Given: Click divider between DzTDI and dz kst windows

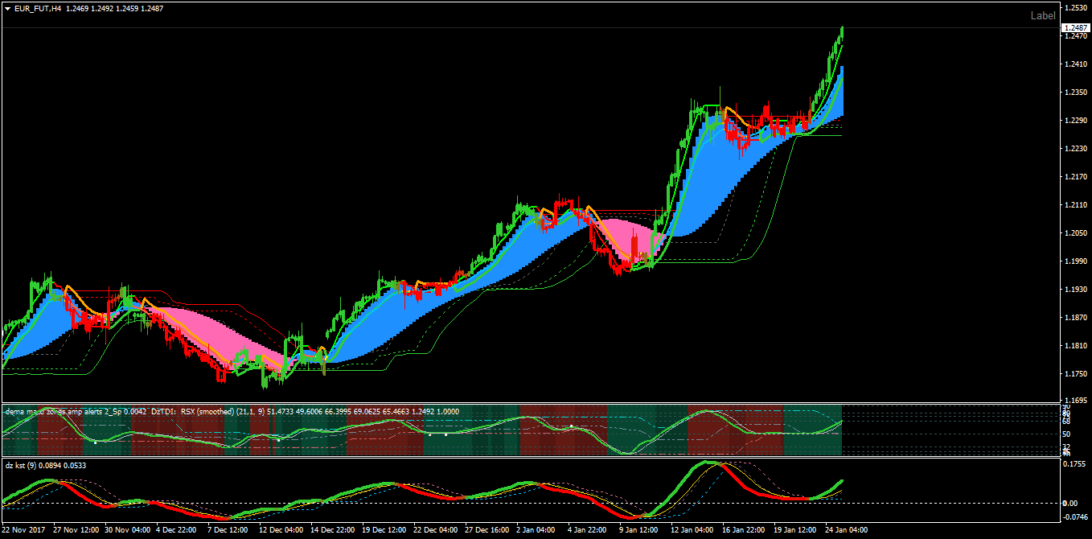Looking at the screenshot, I should [531, 458].
